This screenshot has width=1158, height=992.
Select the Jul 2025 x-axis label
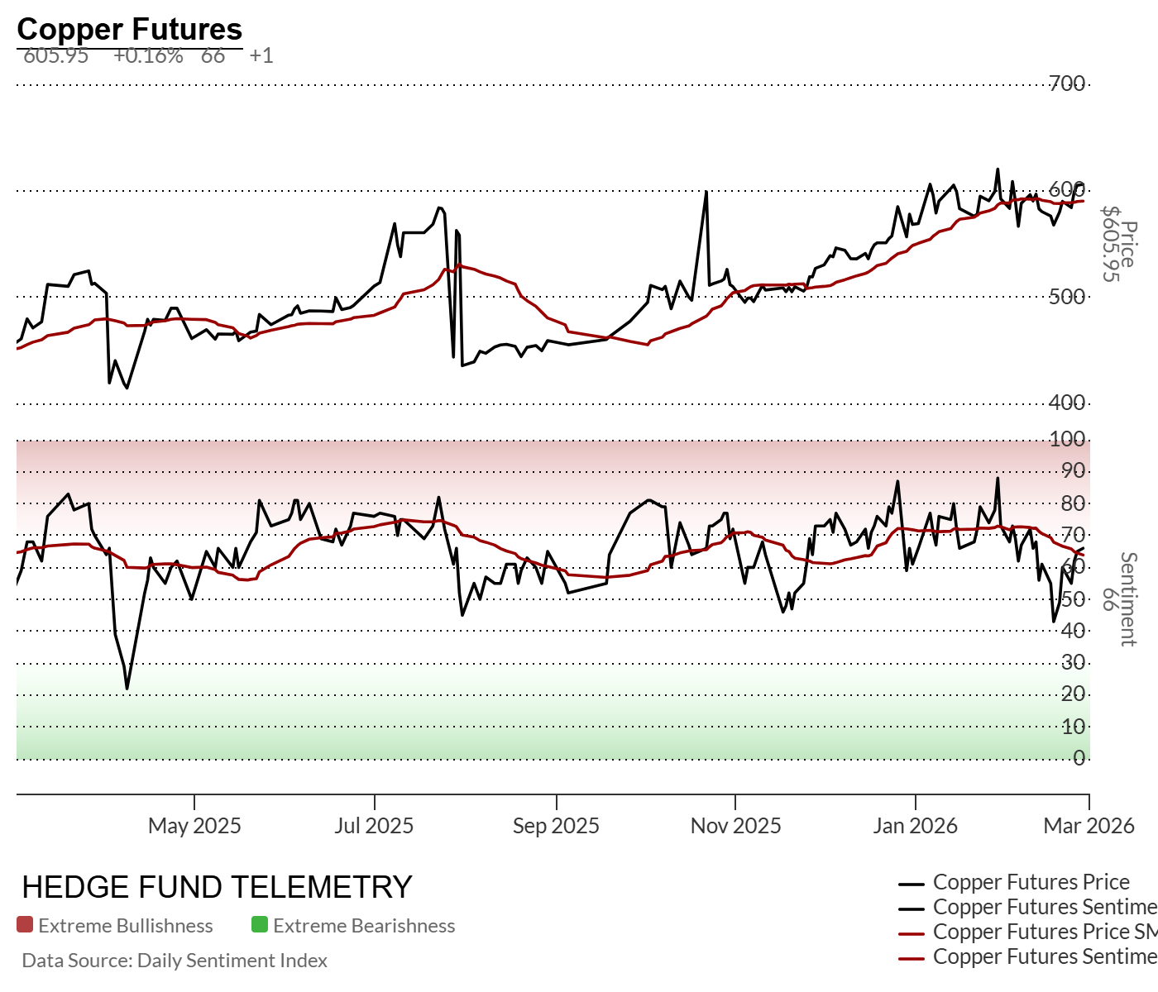[374, 825]
